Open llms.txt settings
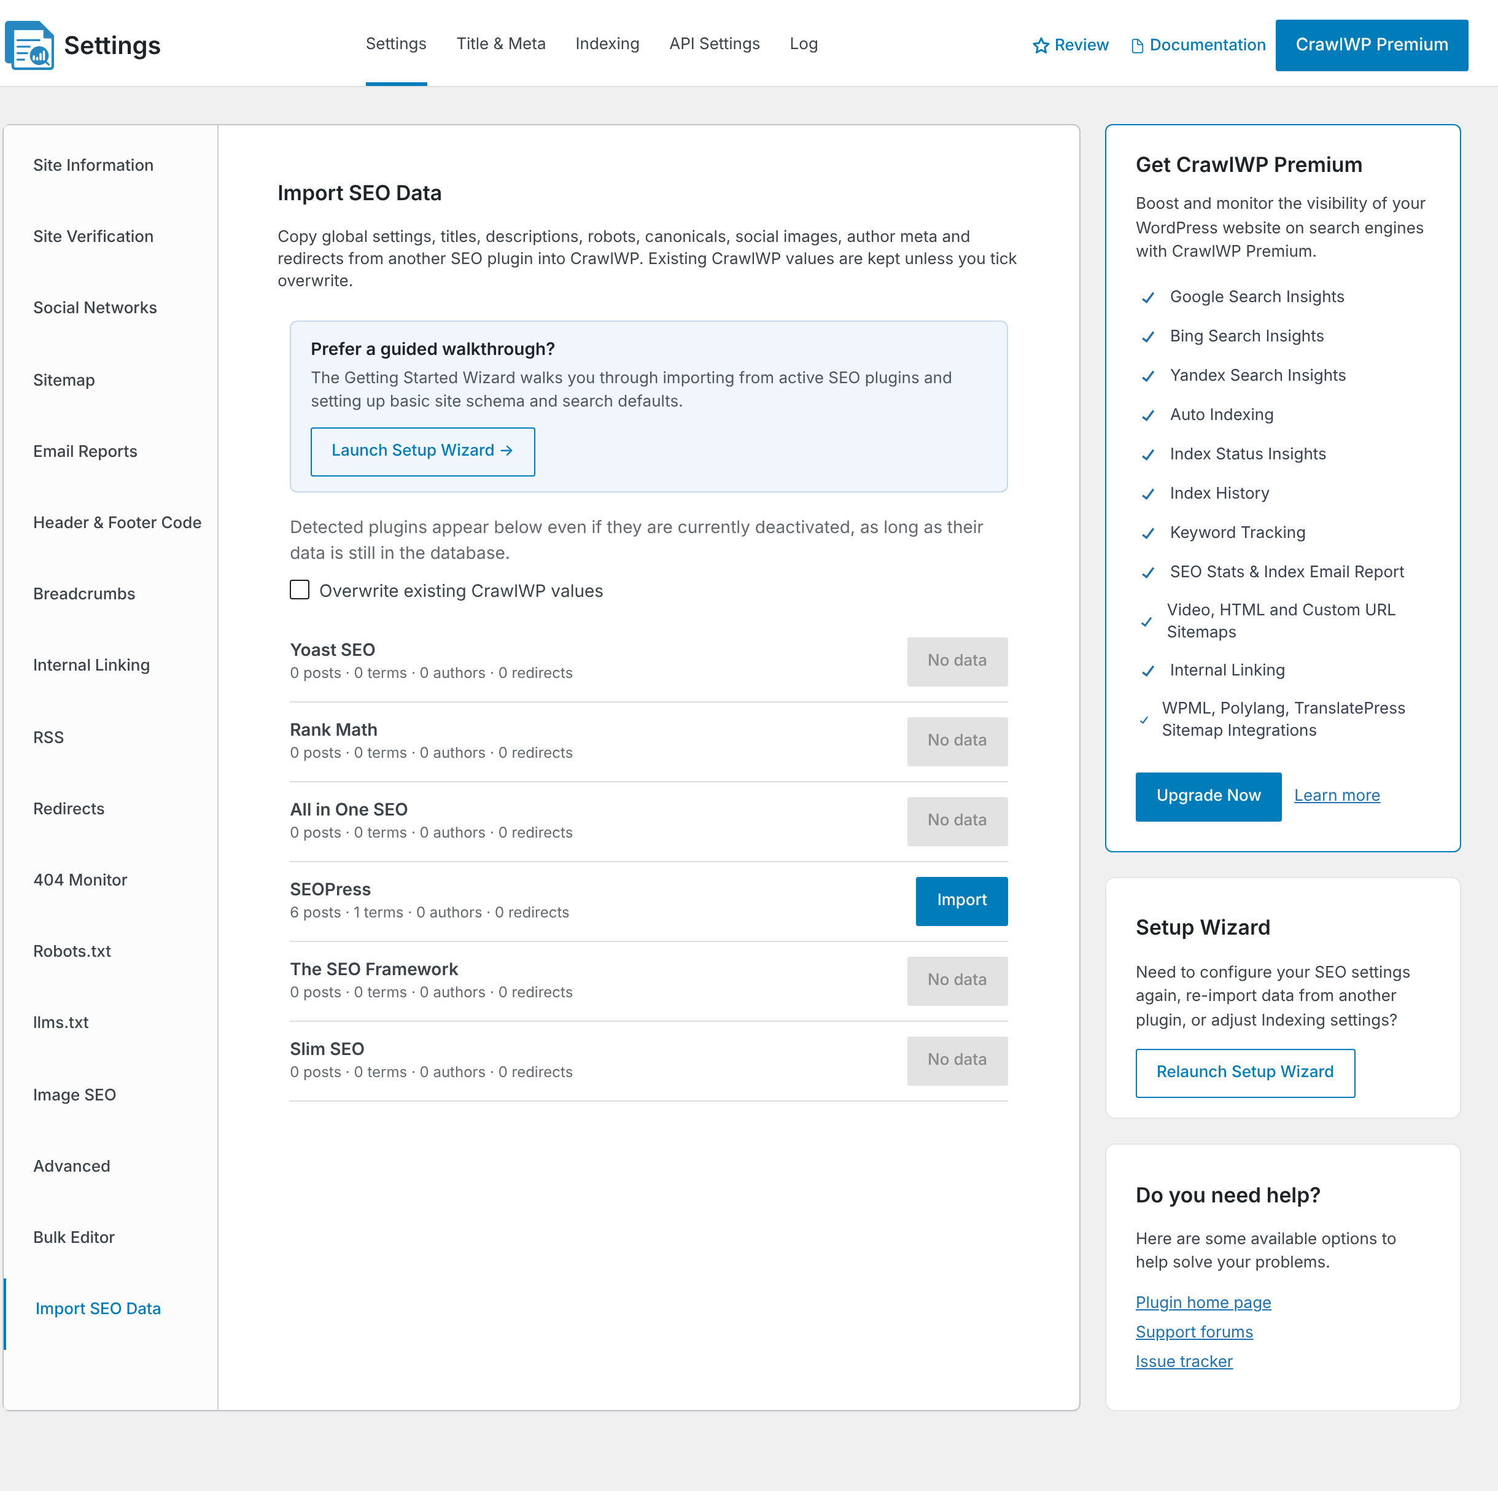Screen dimensions: 1498x1491 pos(61,1023)
